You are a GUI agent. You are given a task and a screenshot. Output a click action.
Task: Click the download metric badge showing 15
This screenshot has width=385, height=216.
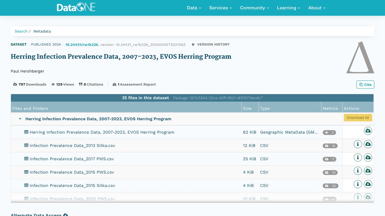pos(330,146)
